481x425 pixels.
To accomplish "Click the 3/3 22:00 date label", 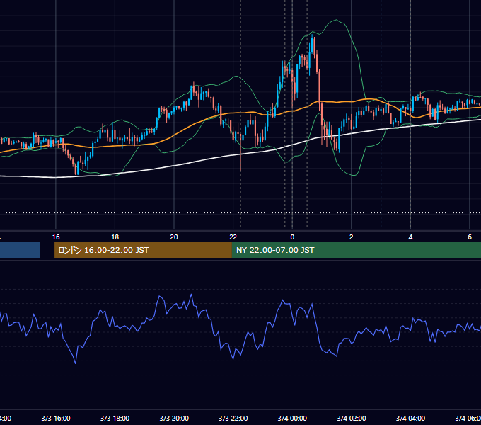I will (x=233, y=418).
